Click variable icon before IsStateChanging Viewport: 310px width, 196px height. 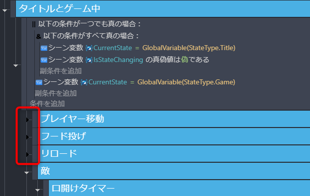tap(89, 60)
